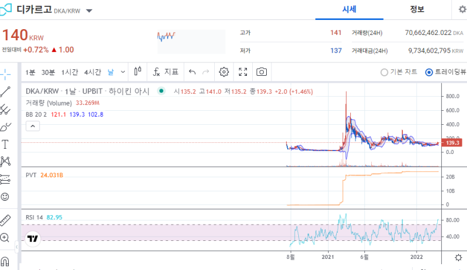Select the ruler measure tool
The height and width of the screenshot is (270, 467).
coord(5,220)
